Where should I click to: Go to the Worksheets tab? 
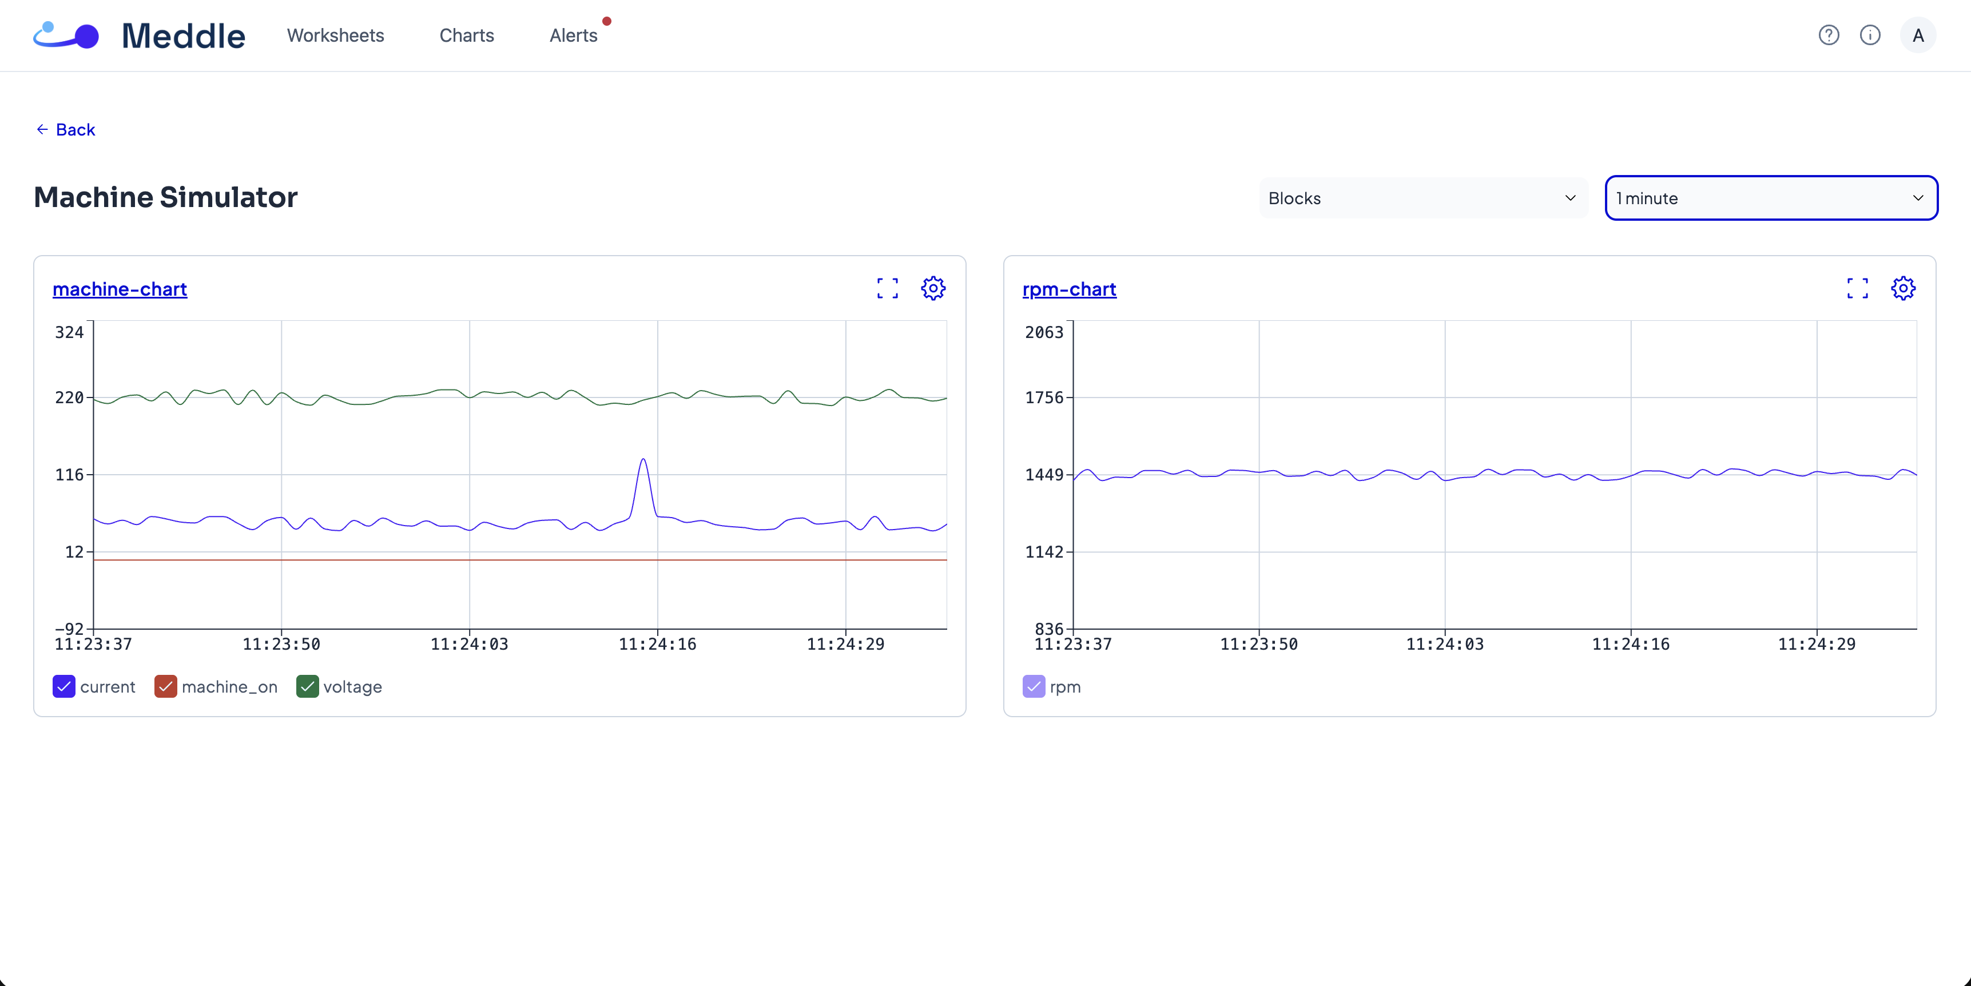pos(335,35)
